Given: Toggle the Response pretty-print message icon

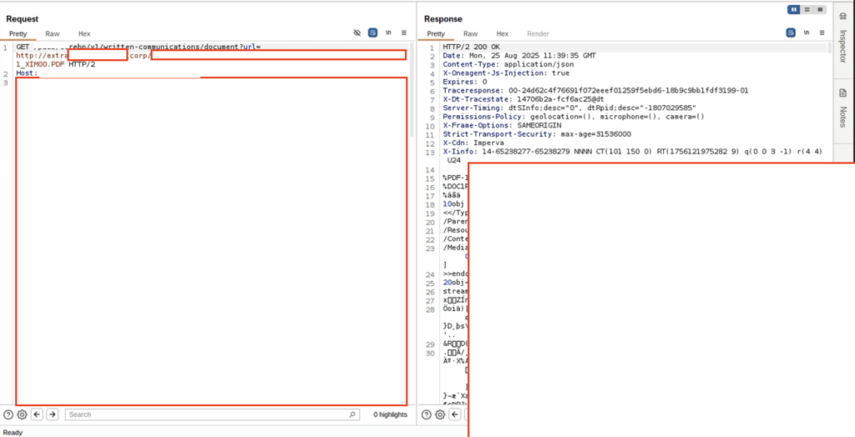Looking at the screenshot, I should pos(790,33).
